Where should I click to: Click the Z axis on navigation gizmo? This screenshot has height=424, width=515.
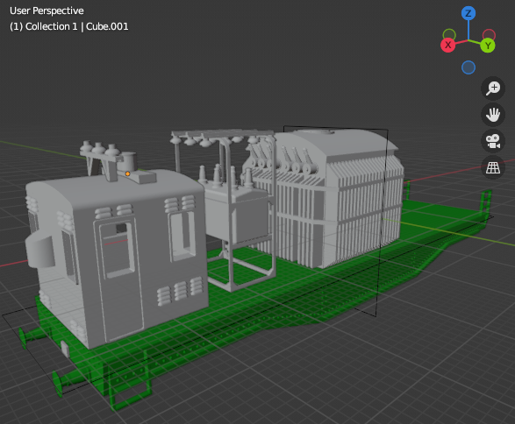[468, 13]
